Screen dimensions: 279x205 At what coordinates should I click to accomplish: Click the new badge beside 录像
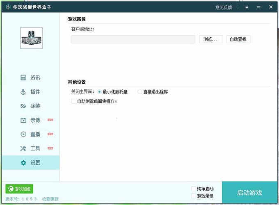point(50,120)
